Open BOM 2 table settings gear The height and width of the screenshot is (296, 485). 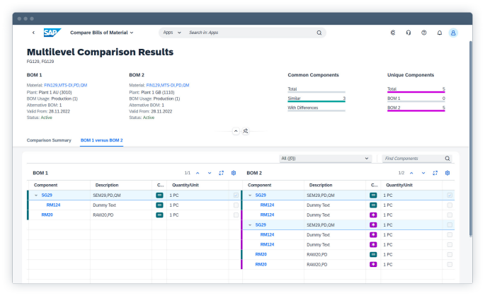coord(447,173)
